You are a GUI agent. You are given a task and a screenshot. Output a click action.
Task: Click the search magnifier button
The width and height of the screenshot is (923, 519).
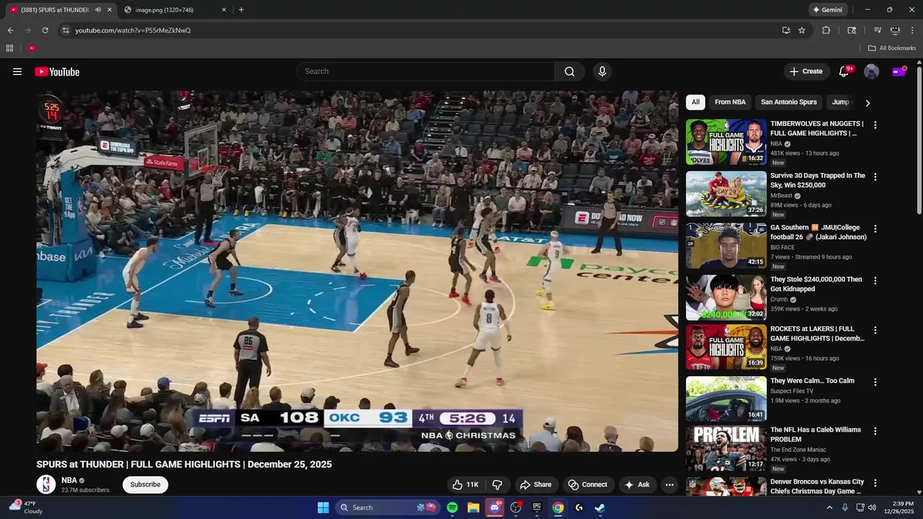click(570, 71)
